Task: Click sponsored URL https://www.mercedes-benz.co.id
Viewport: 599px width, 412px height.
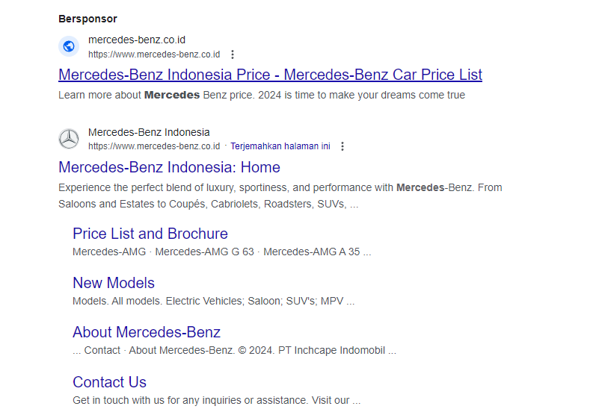Action: point(154,54)
